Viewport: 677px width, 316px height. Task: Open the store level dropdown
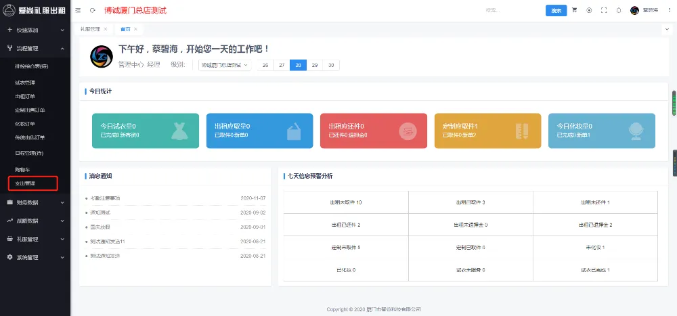point(225,65)
